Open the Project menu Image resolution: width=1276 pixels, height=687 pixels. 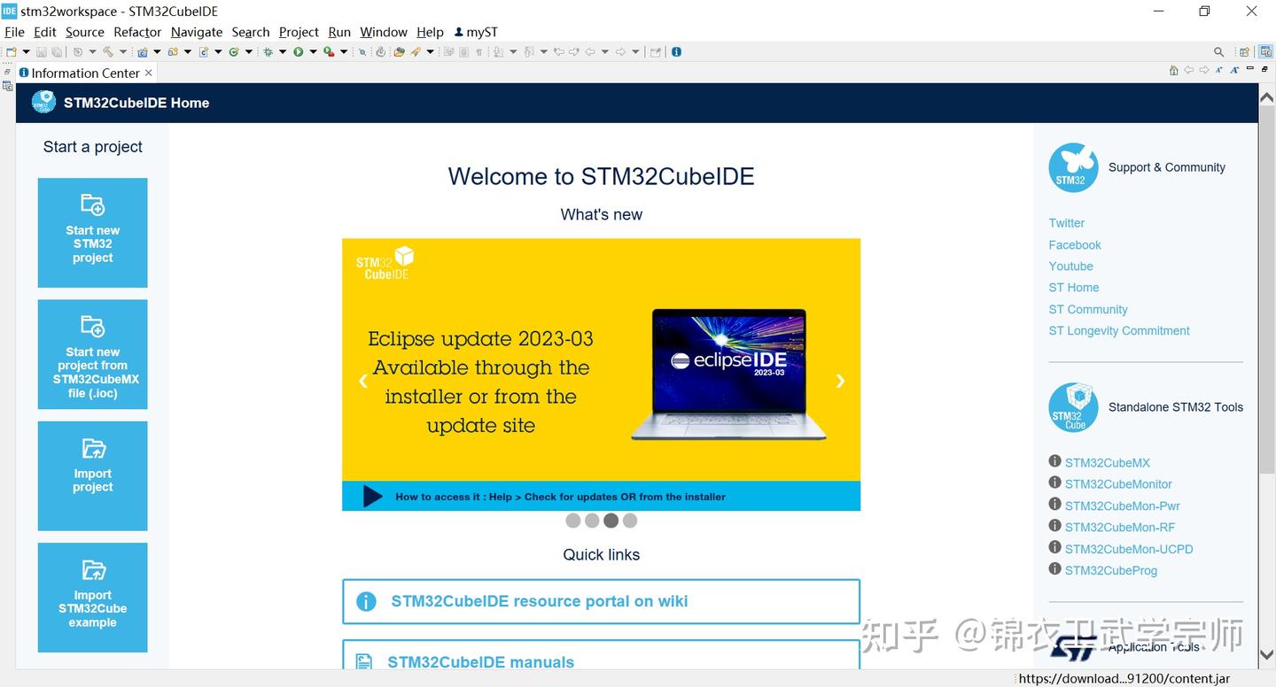[299, 32]
